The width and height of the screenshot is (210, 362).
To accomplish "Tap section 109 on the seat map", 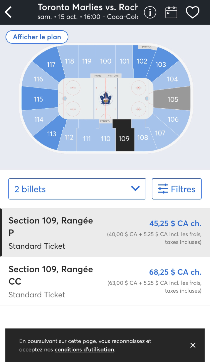I will (124, 138).
